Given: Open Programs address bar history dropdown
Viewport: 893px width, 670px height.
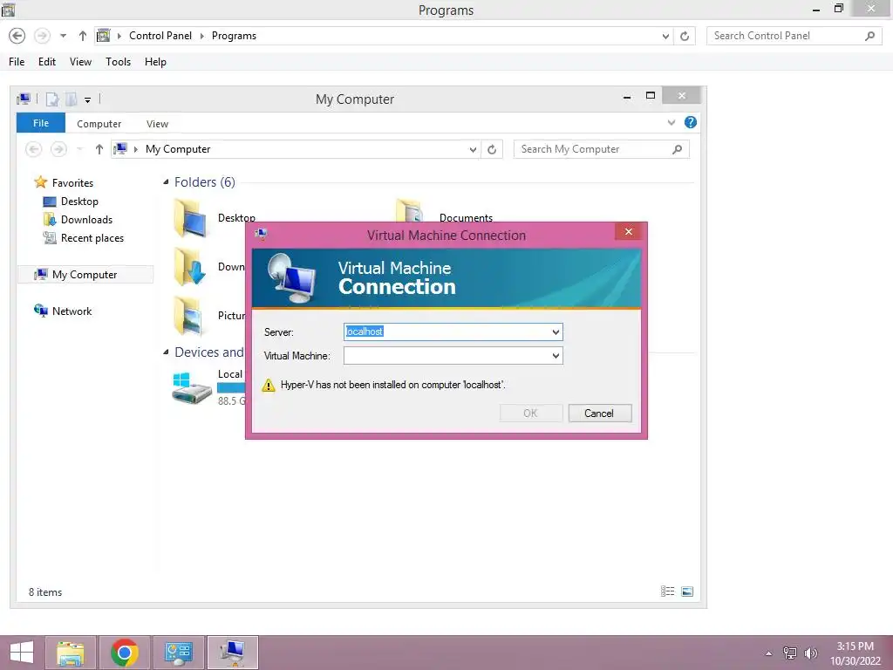Looking at the screenshot, I should tap(665, 36).
